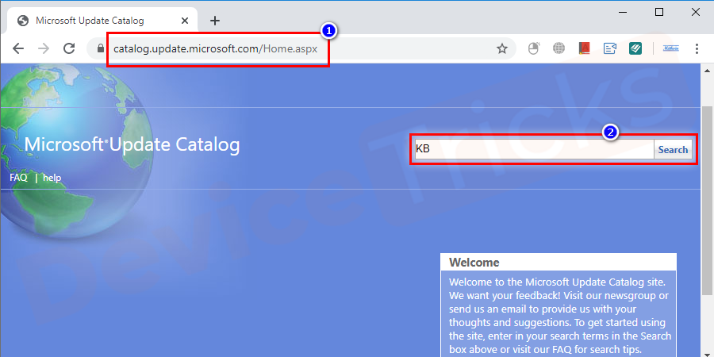The height and width of the screenshot is (357, 714).
Task: Click the forward navigation arrow
Action: (x=44, y=48)
